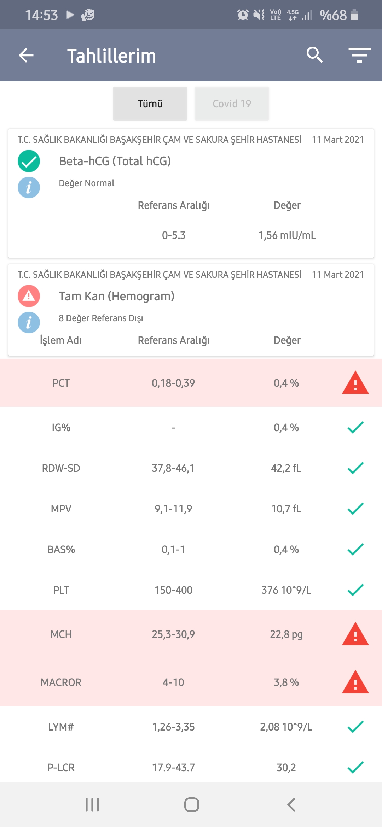Tap checkmark on PLT row
The width and height of the screenshot is (382, 827).
355,590
